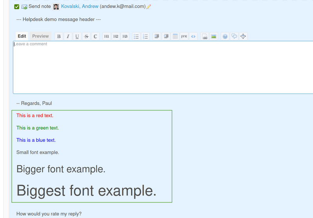
Task: Insert preformatted text with pre button
Action: coord(184,36)
